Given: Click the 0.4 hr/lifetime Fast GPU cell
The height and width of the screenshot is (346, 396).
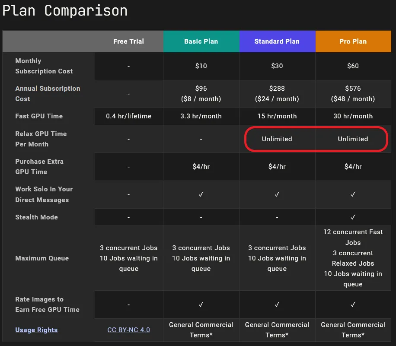Looking at the screenshot, I should (x=128, y=116).
